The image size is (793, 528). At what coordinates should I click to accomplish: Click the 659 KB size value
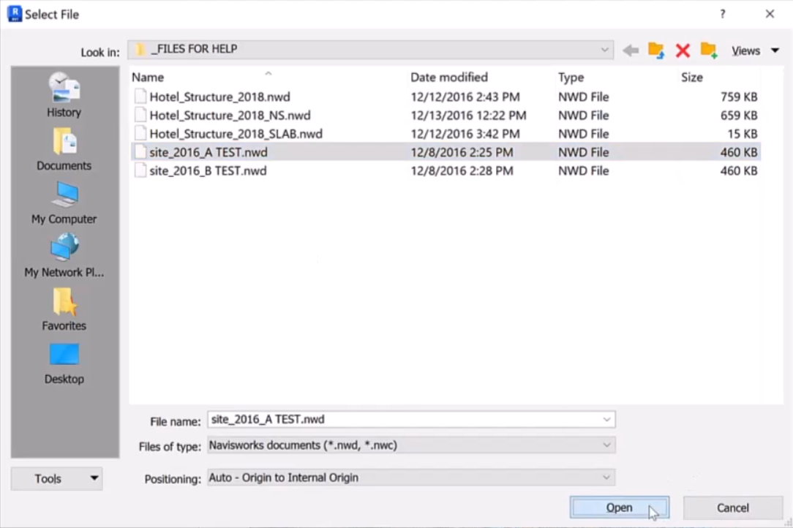point(739,116)
